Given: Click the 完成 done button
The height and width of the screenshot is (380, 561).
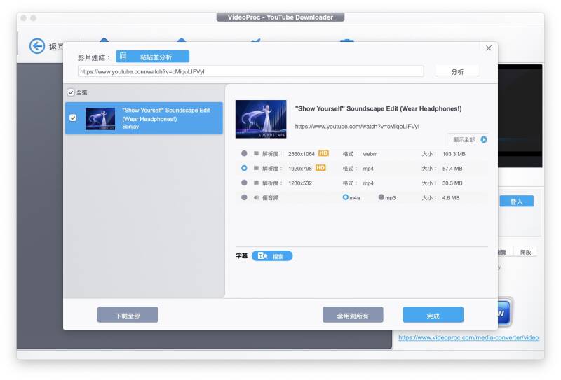Looking at the screenshot, I should (433, 315).
